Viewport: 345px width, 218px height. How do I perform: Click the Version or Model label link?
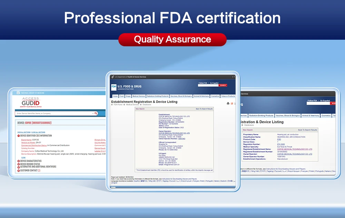(28, 143)
